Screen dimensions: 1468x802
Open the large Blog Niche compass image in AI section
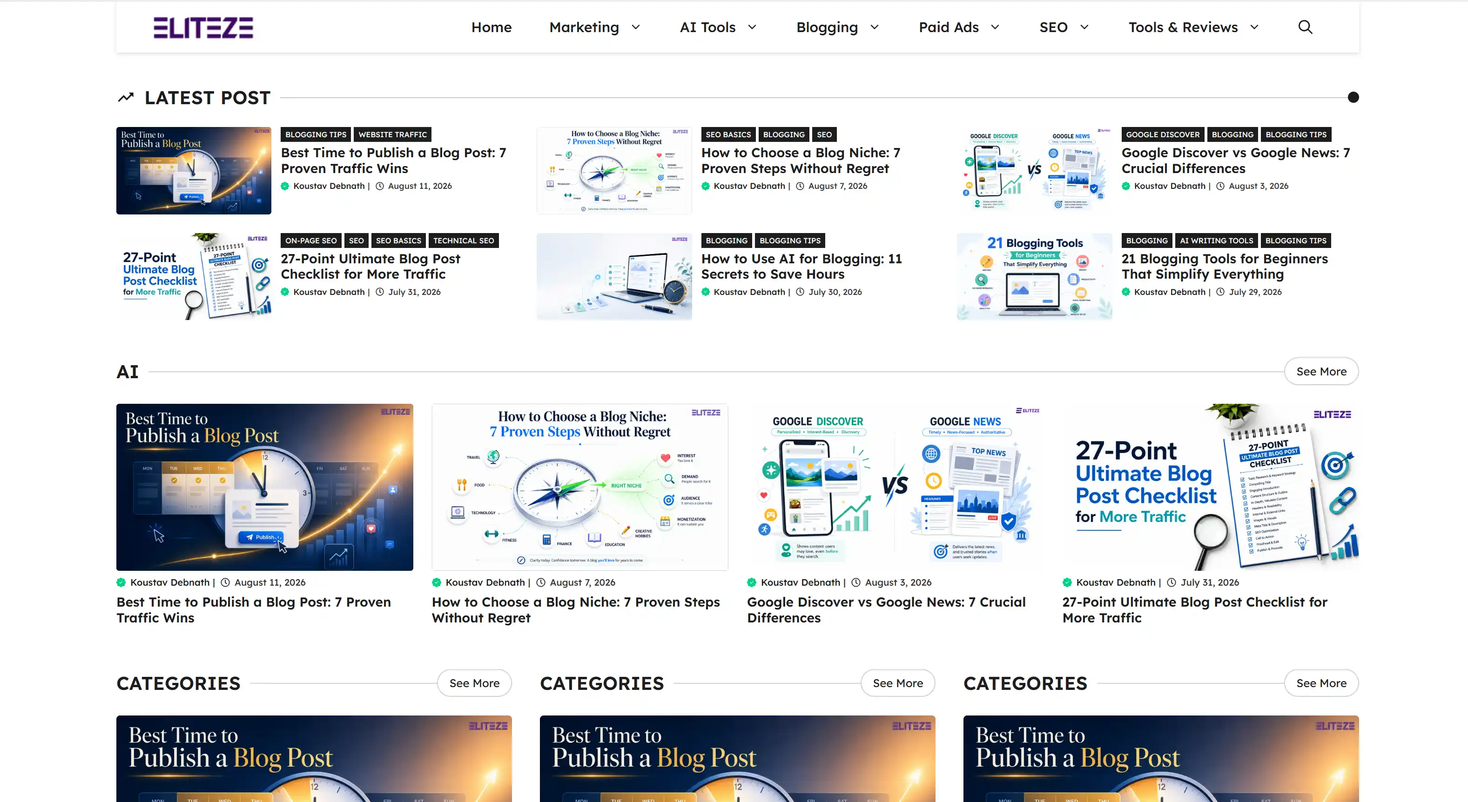579,487
